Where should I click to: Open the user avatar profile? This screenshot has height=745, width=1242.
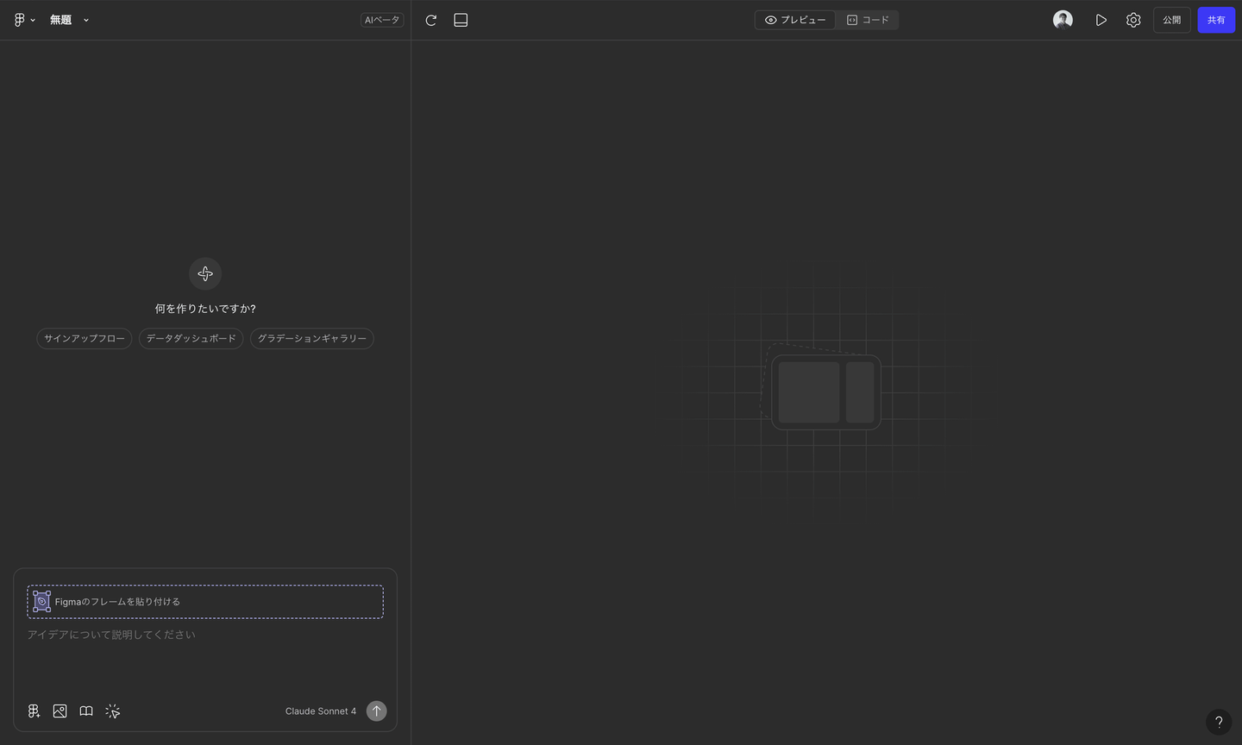[x=1063, y=20]
